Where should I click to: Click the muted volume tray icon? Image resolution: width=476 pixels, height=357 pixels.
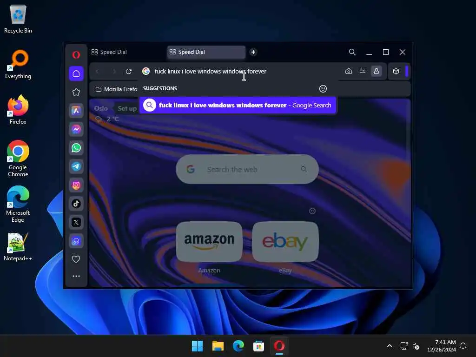[416, 346]
